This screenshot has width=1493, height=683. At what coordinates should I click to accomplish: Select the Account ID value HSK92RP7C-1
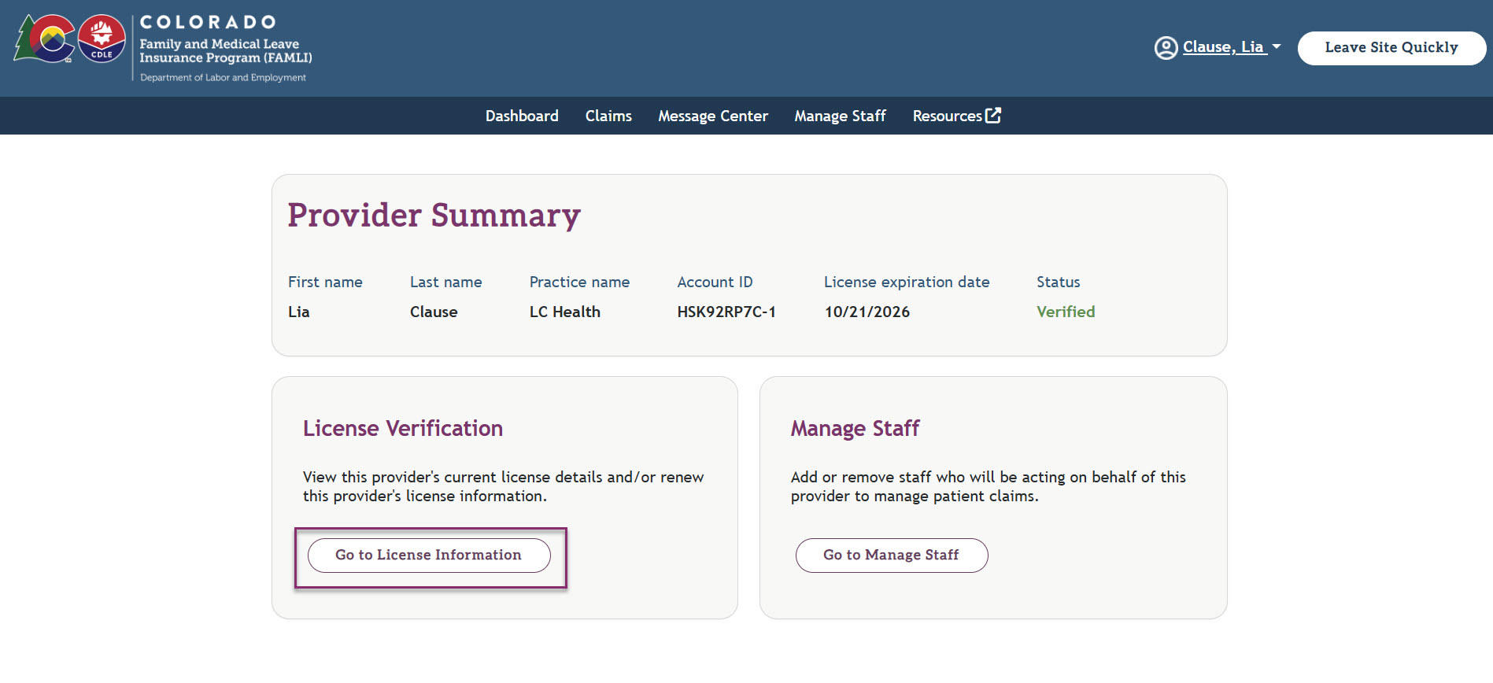pyautogui.click(x=726, y=312)
